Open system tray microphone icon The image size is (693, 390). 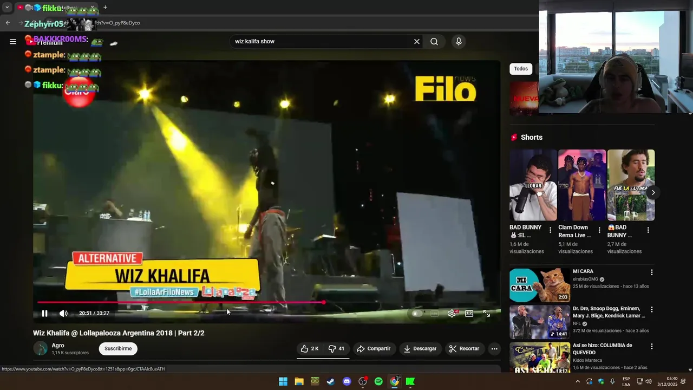tap(612, 381)
